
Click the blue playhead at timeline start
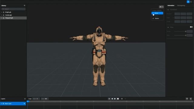(28, 101)
